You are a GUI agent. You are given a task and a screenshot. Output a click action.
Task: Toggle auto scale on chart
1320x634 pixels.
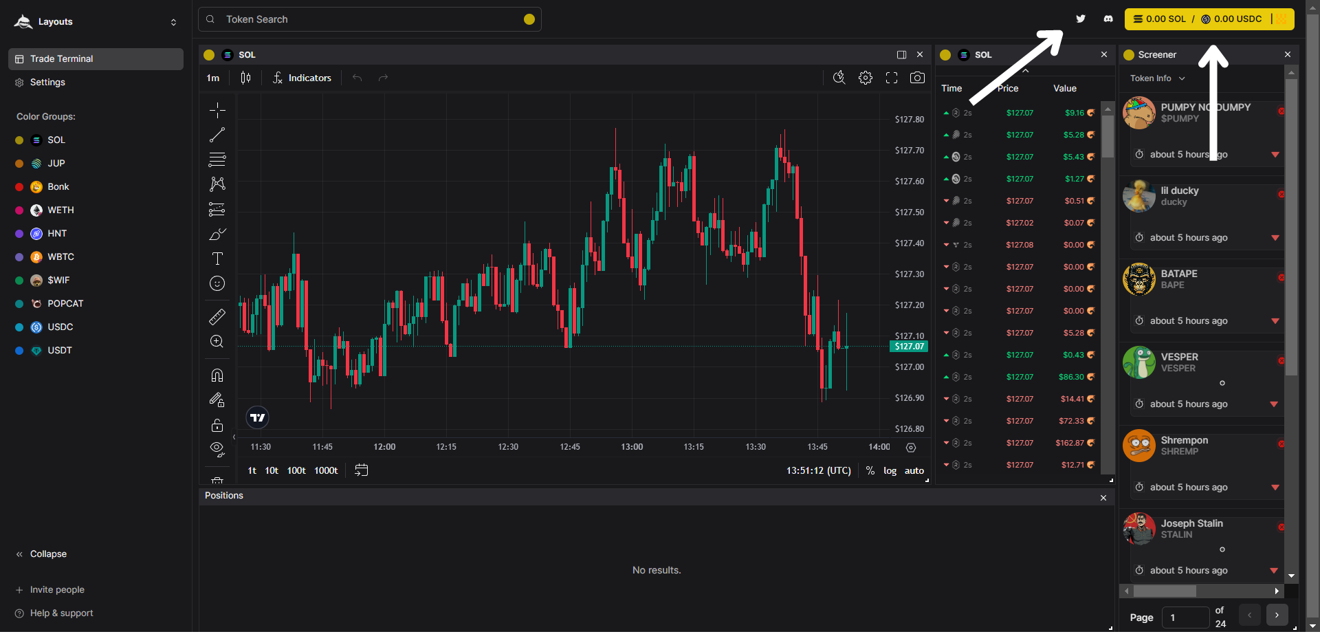[x=914, y=471]
